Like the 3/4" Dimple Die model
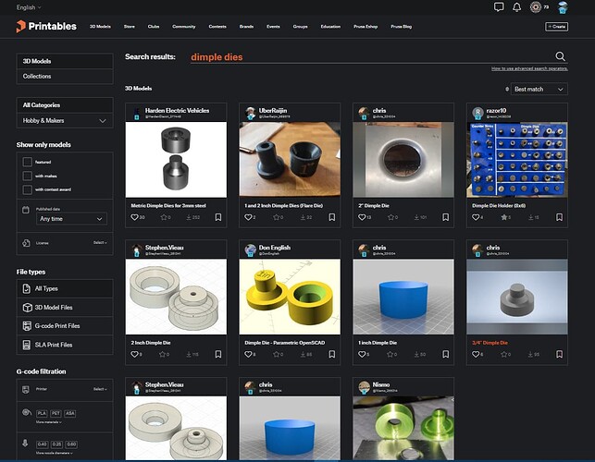This screenshot has height=462, width=595. pos(476,355)
